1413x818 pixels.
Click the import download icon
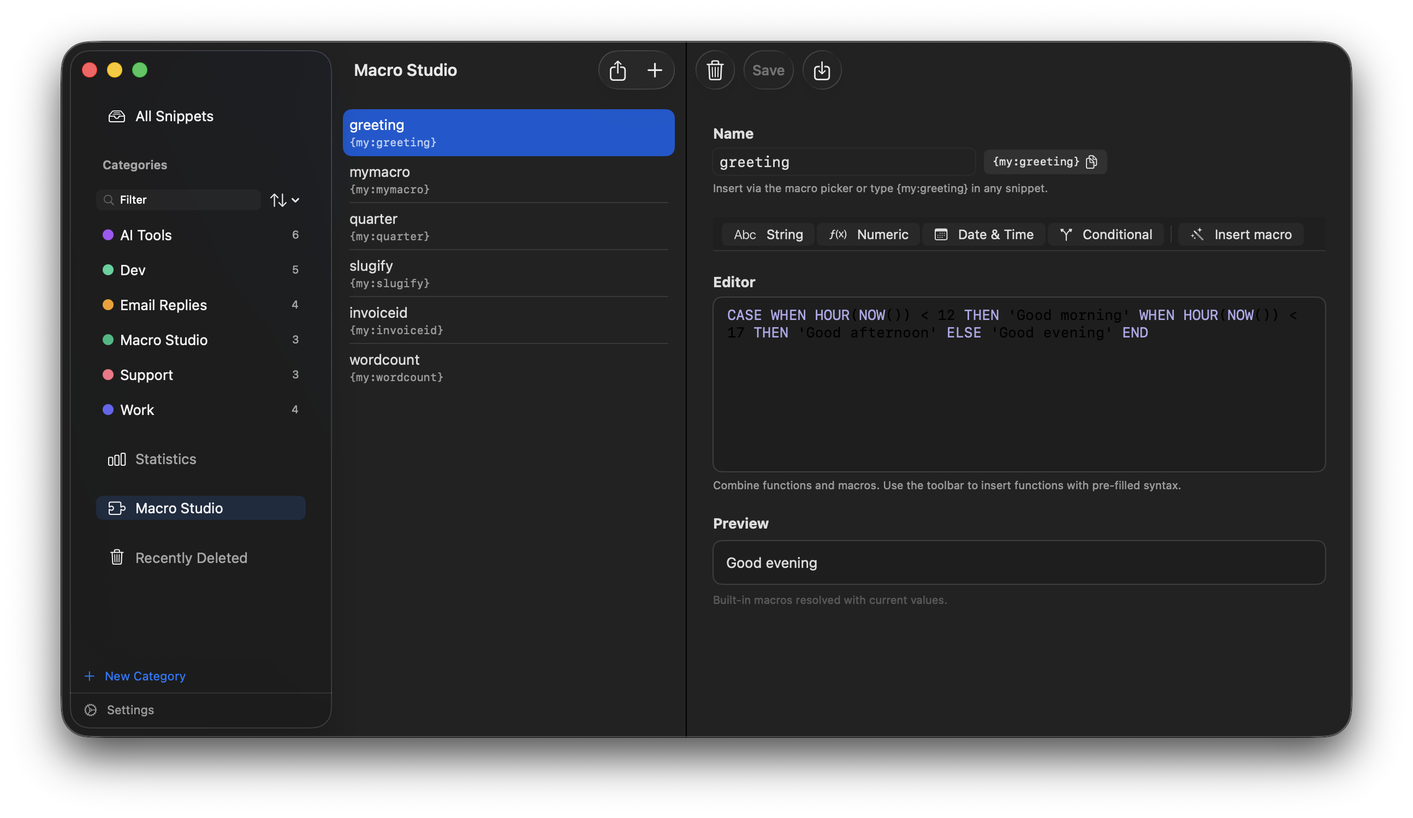(x=822, y=70)
